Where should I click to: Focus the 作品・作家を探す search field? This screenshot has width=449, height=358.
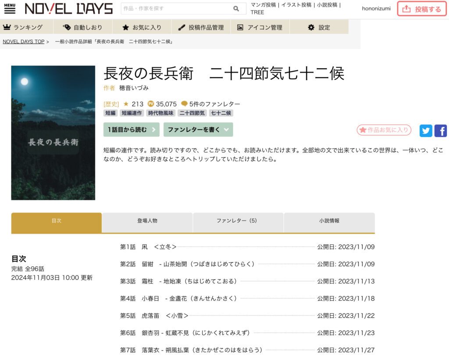(175, 9)
